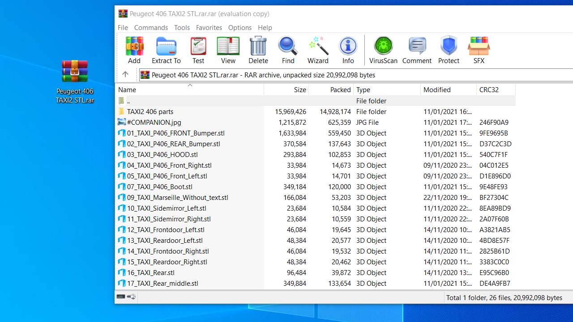Screen dimensions: 573x322
Task: Select 14_TAXI_Frontdoor_Right.stl file name
Action: 168,251
